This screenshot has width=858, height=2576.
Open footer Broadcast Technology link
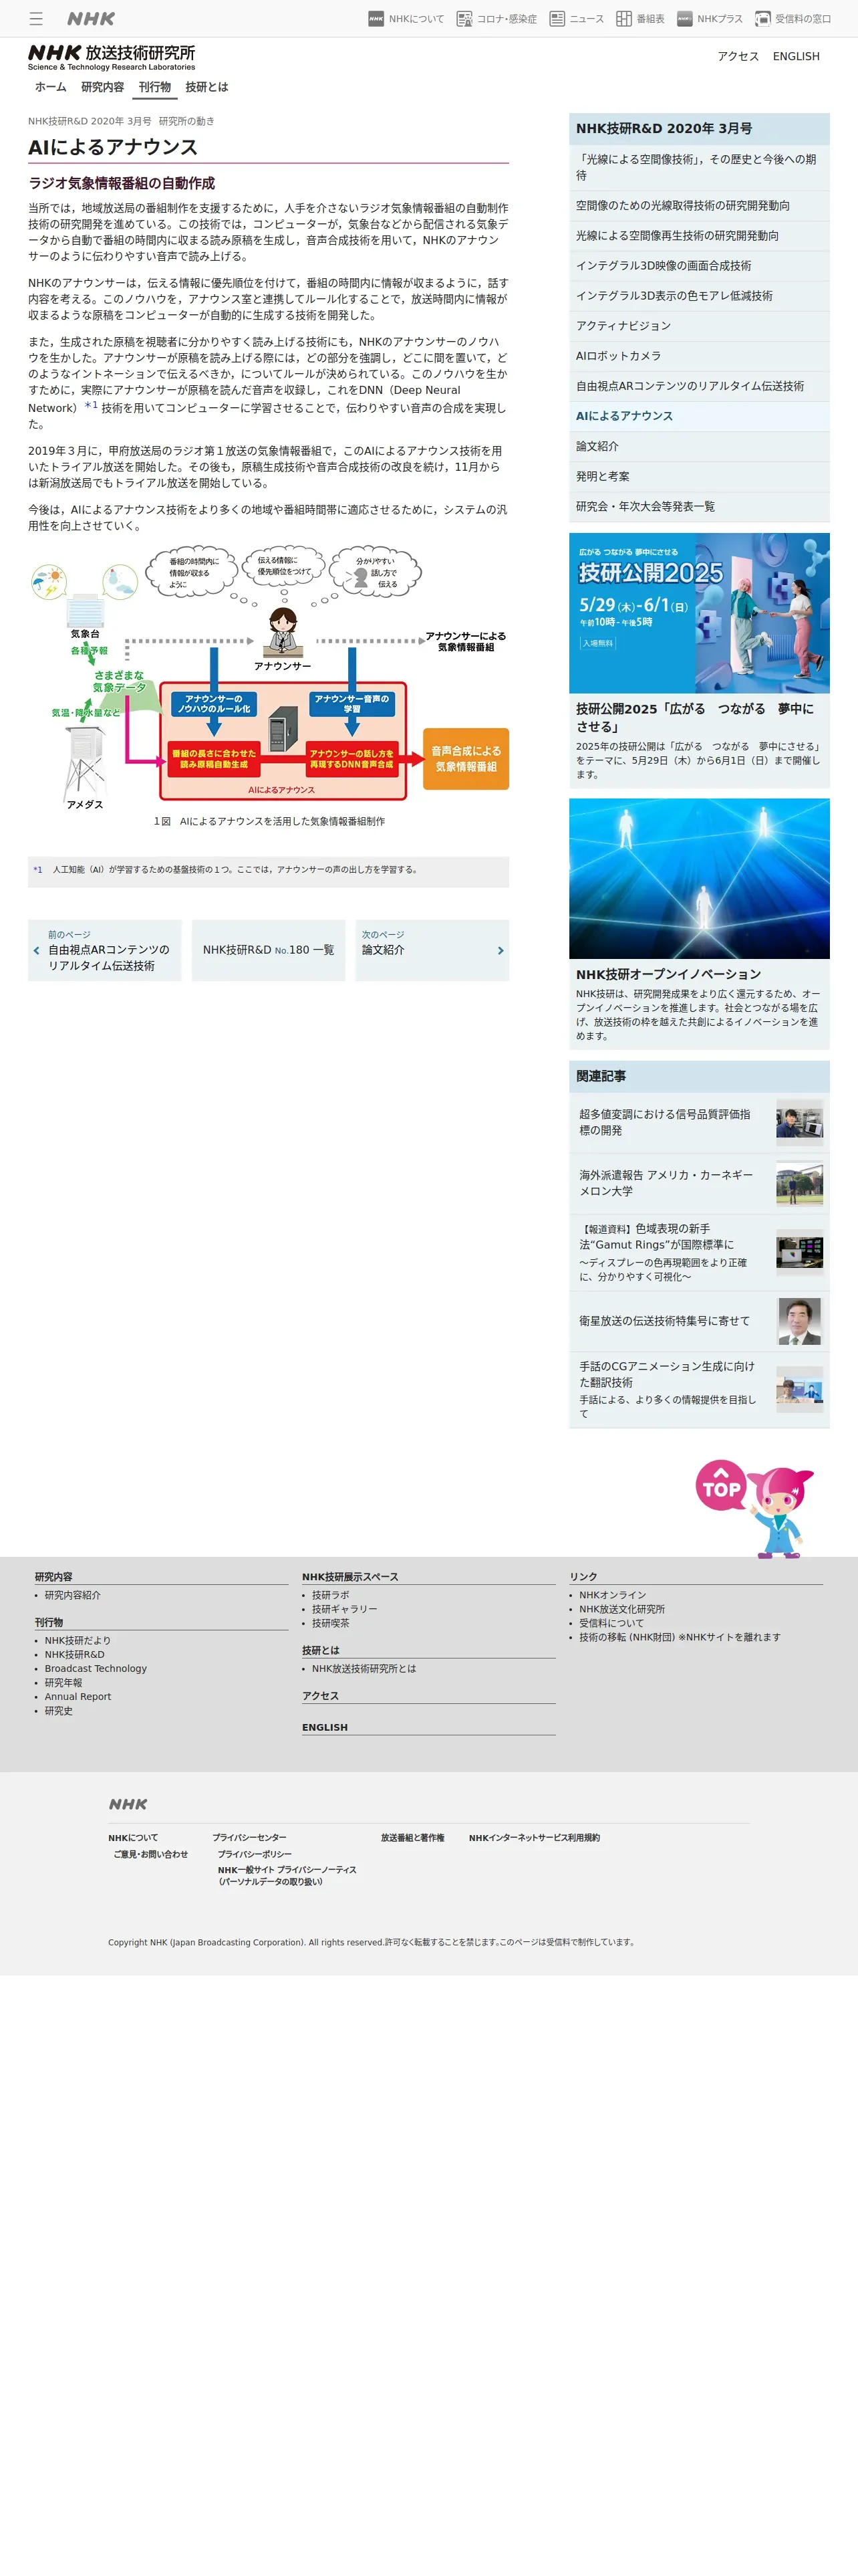coord(95,1668)
